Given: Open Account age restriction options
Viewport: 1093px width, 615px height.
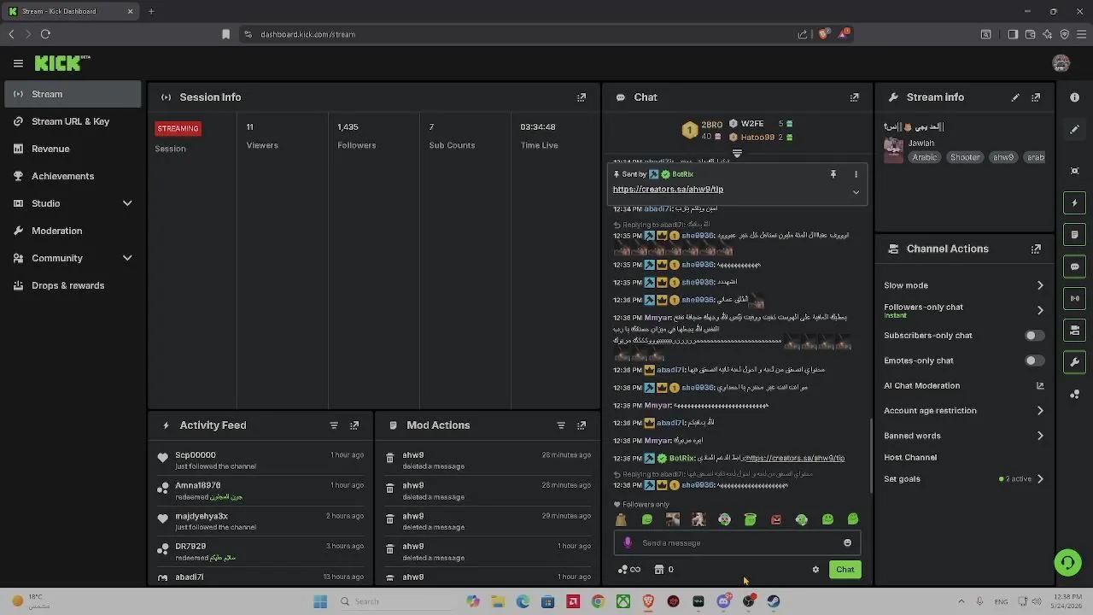Looking at the screenshot, I should [x=964, y=411].
